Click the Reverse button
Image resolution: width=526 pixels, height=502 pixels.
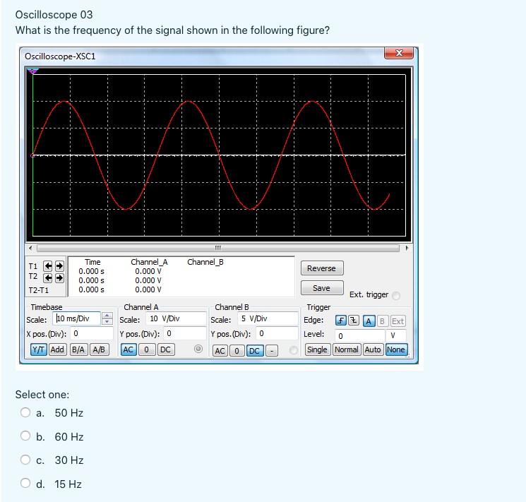(322, 268)
